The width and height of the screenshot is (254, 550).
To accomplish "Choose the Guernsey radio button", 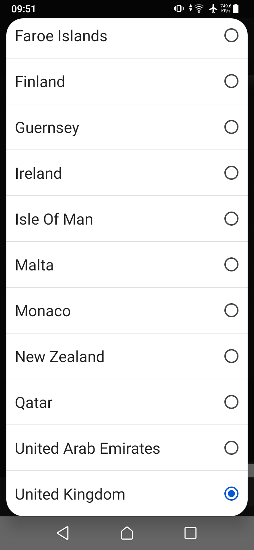I will point(231,127).
